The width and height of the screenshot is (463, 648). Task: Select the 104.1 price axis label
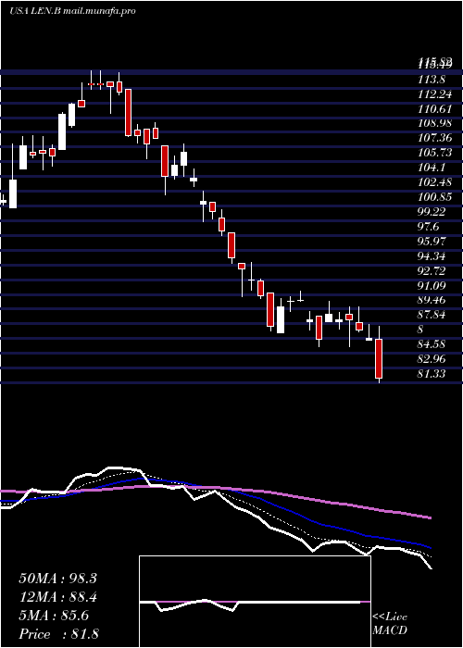pyautogui.click(x=432, y=168)
